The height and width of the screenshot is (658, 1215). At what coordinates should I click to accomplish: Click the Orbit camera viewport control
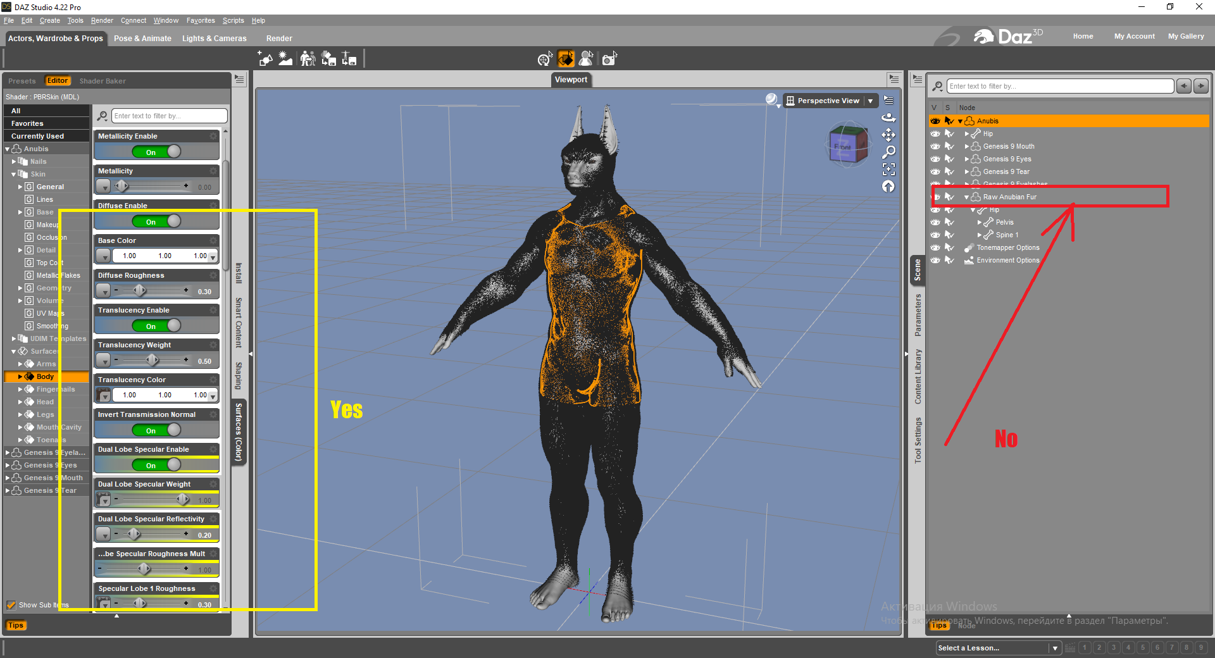point(889,117)
